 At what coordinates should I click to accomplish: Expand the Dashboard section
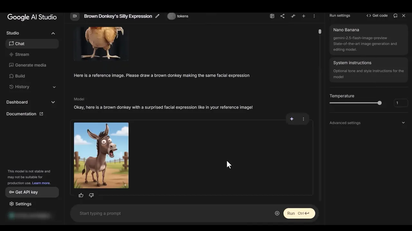point(53,102)
